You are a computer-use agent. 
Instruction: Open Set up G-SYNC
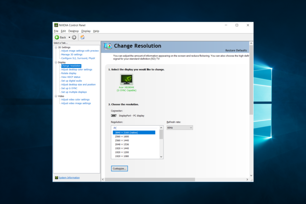pos(69,88)
